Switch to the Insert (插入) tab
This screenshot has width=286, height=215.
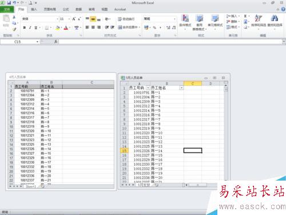pos(34,9)
